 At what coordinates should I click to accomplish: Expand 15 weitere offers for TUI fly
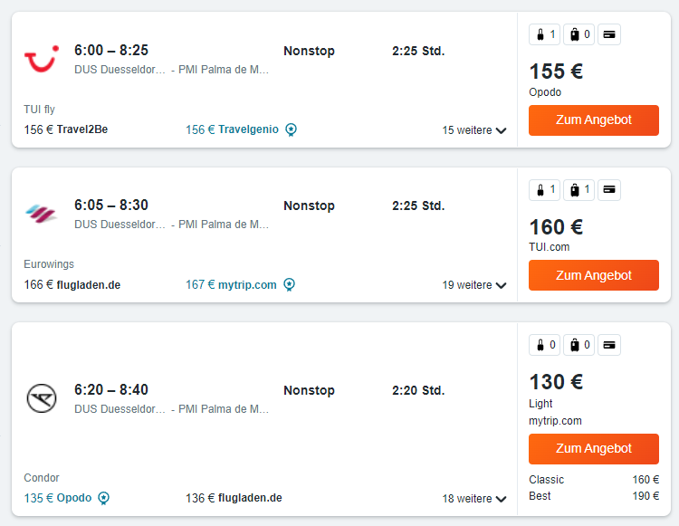coord(474,129)
